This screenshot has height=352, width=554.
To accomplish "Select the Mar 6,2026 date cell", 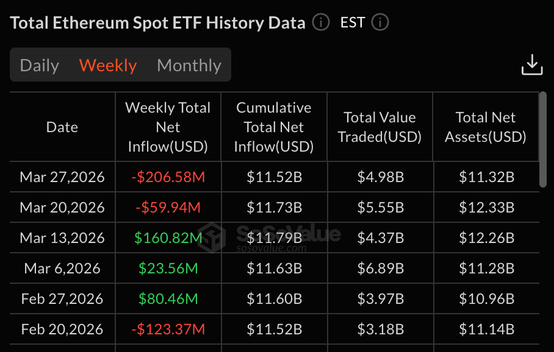I will pos(62,269).
